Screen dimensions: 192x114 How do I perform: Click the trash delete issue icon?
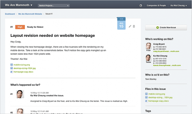(x=134, y=26)
